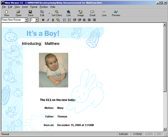Select the baby photo in the page
Screen dimensions: 168x137
(54, 70)
